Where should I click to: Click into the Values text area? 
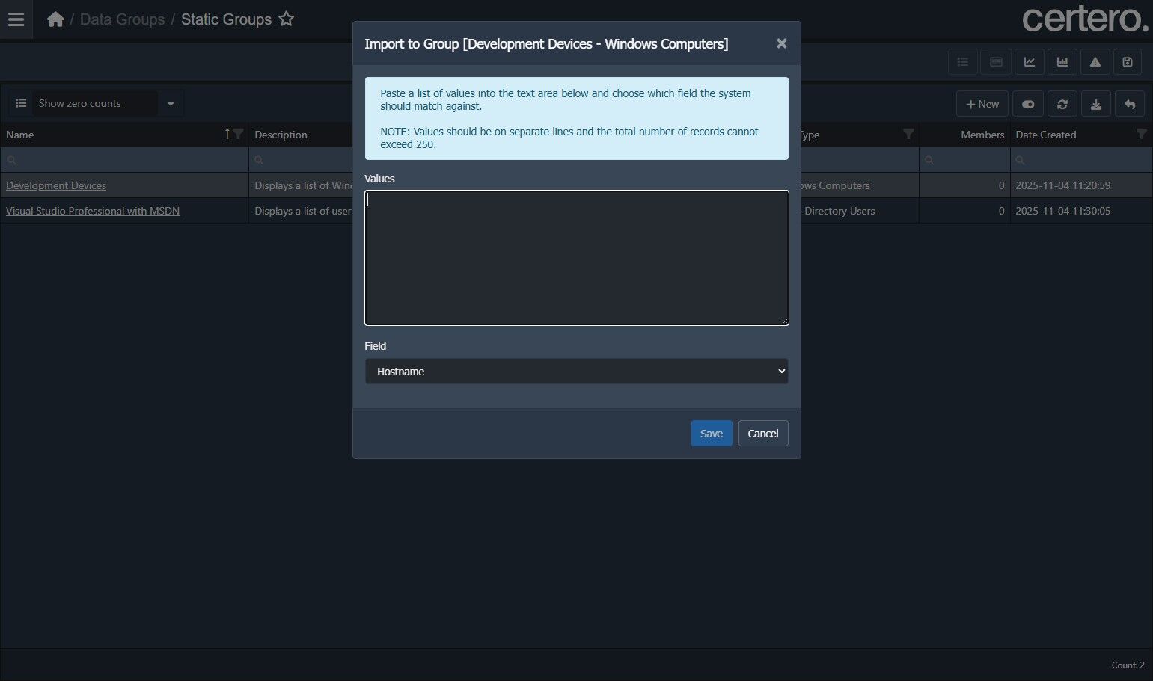(x=576, y=258)
